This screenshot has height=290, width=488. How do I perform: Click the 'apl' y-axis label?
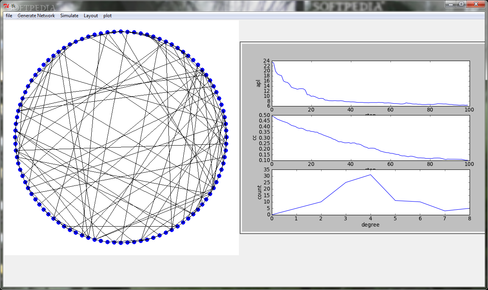(x=258, y=83)
